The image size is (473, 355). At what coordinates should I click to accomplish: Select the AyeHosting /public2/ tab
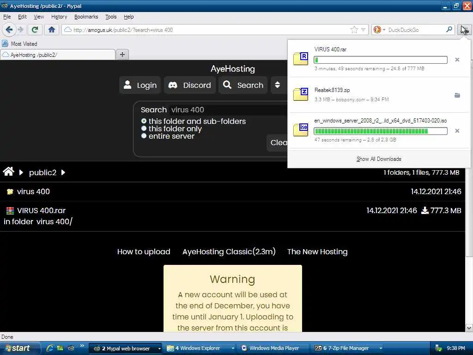[58, 55]
